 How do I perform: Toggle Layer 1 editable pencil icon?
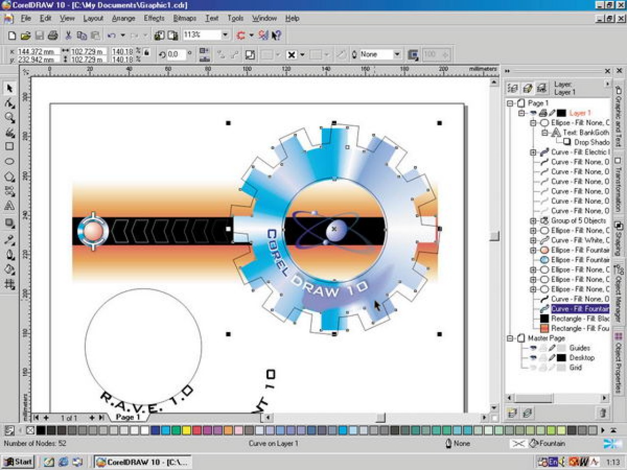tap(552, 113)
